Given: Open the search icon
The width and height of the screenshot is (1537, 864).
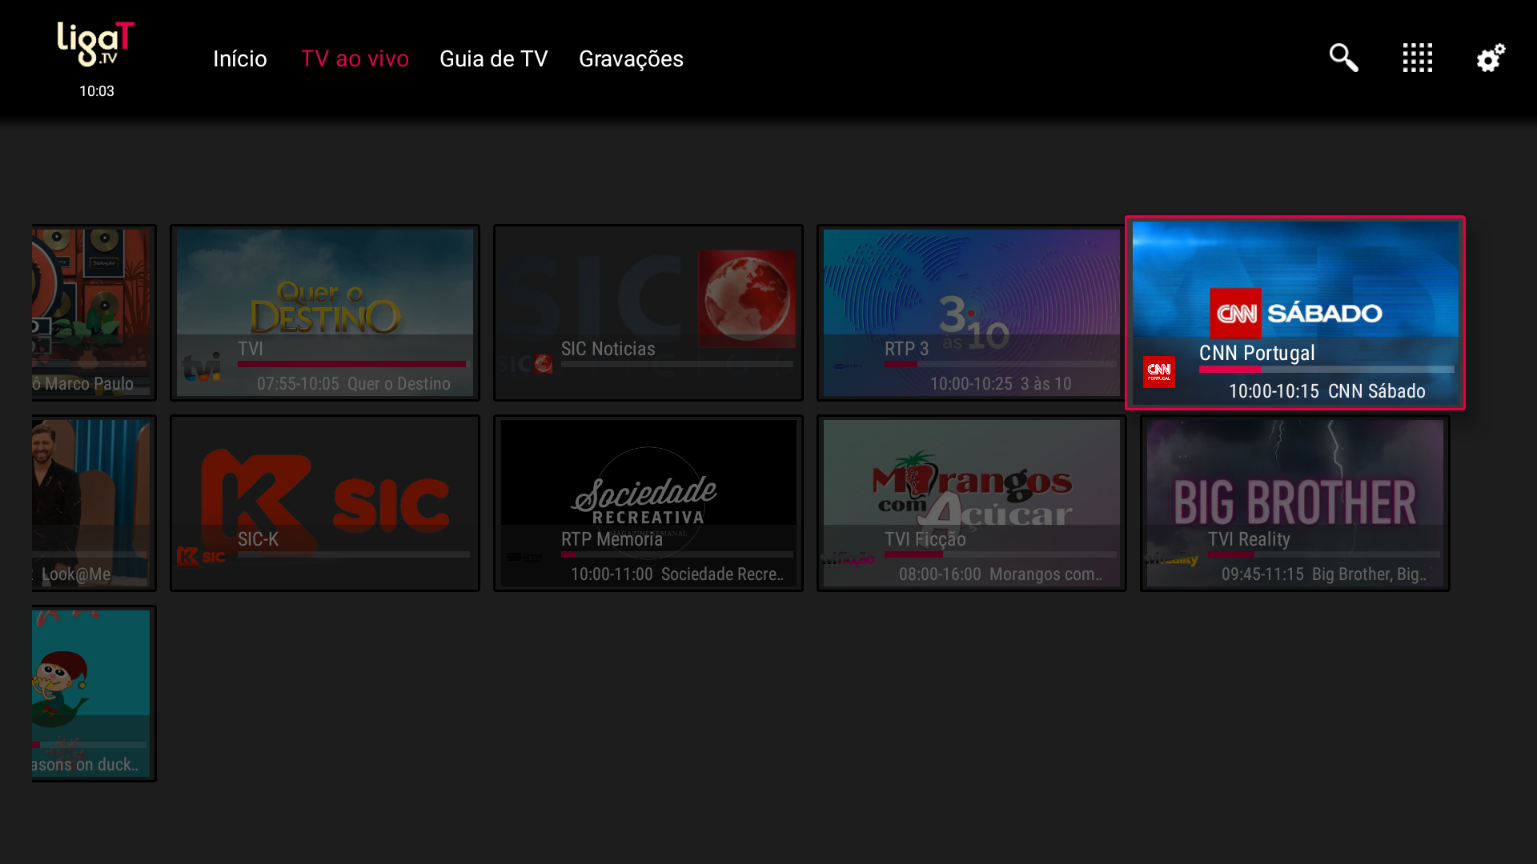Looking at the screenshot, I should [1343, 58].
